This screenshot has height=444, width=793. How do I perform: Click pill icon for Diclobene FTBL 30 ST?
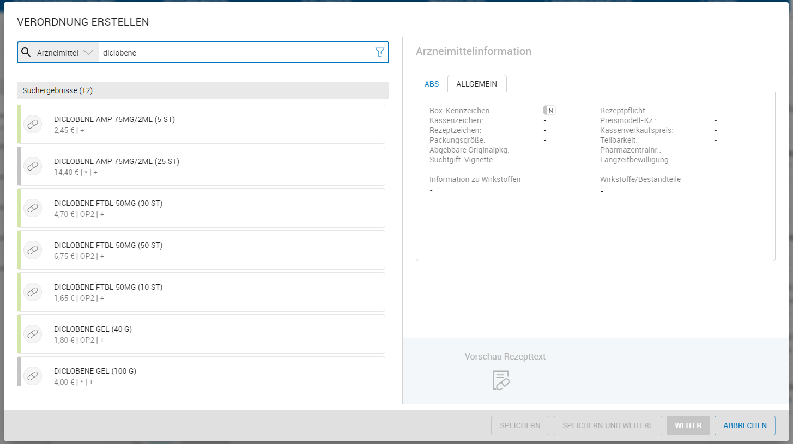click(33, 208)
